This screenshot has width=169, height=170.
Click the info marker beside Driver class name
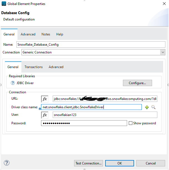(40, 109)
